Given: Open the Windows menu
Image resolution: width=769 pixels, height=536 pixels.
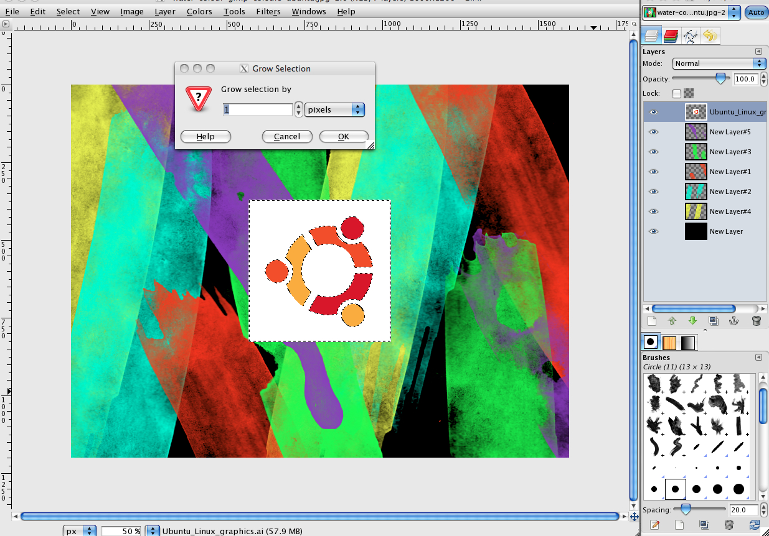Looking at the screenshot, I should pyautogui.click(x=309, y=11).
